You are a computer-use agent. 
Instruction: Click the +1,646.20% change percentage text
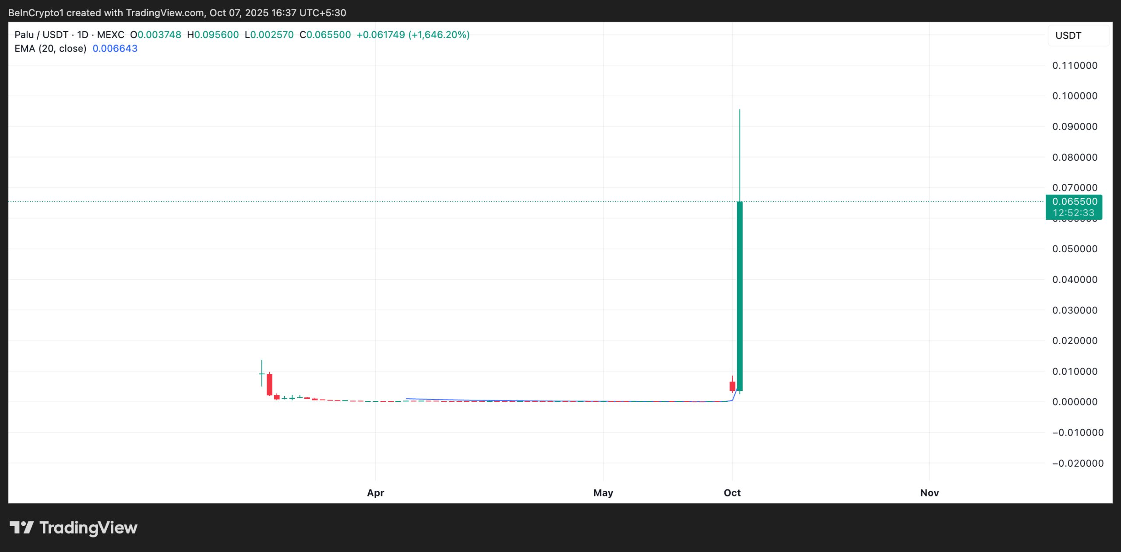(439, 35)
